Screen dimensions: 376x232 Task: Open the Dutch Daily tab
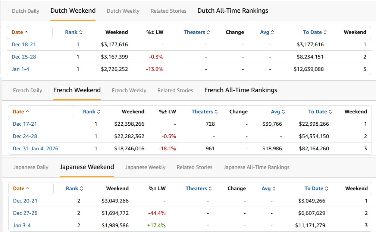pos(25,11)
